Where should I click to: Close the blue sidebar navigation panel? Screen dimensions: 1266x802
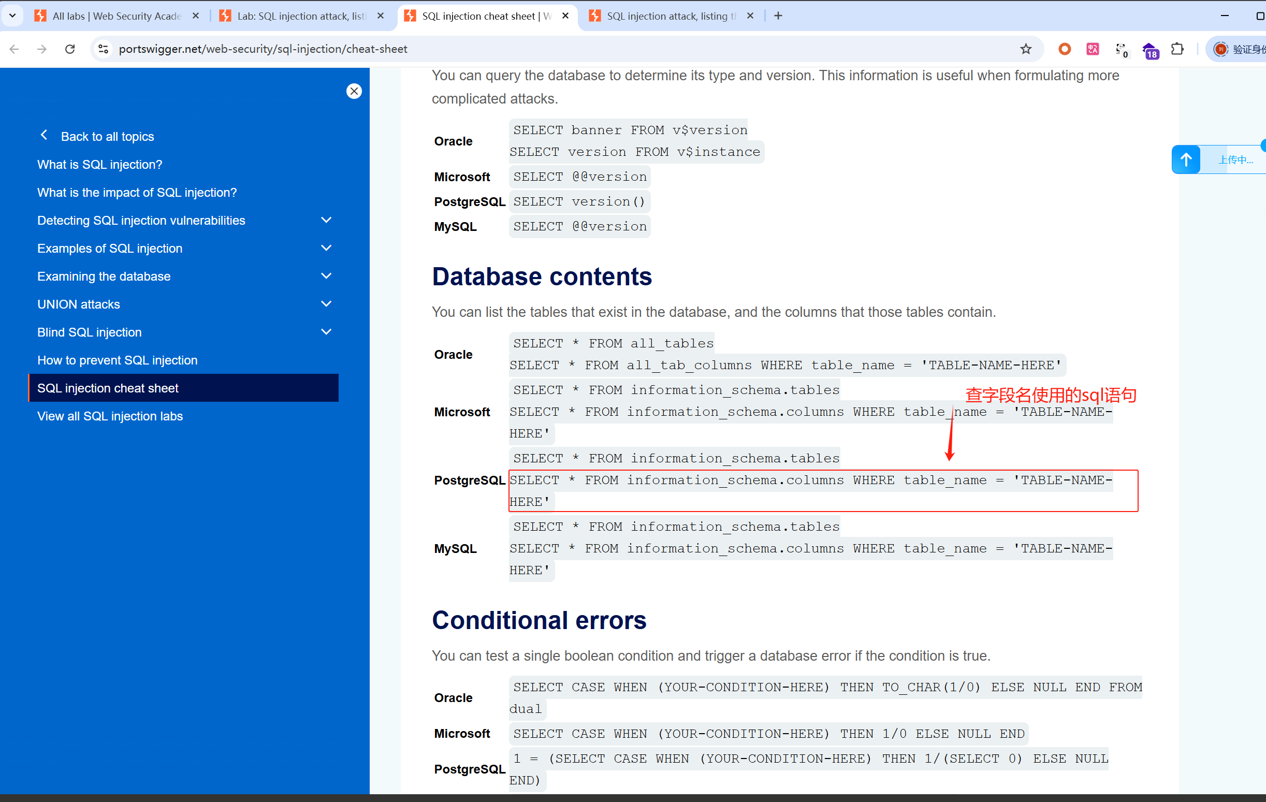[x=354, y=92]
